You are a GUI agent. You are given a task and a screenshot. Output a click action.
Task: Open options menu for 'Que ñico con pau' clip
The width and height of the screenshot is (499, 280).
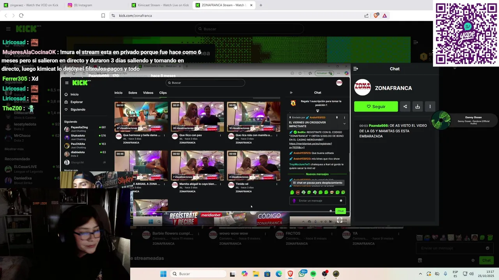[220, 135]
